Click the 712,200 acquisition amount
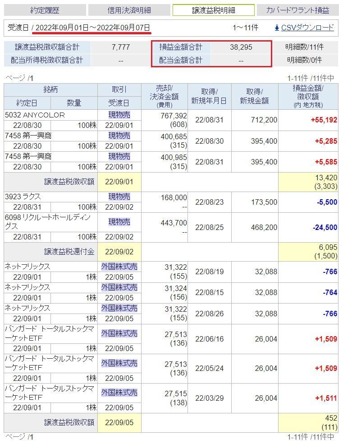Screen dimensions: 343x445 (x=264, y=120)
